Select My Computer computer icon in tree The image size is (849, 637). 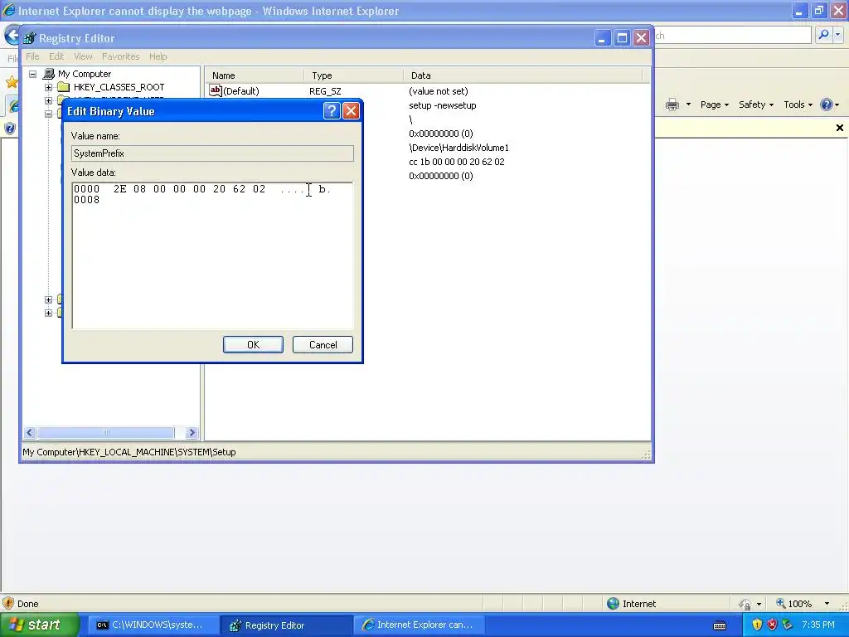click(x=49, y=74)
